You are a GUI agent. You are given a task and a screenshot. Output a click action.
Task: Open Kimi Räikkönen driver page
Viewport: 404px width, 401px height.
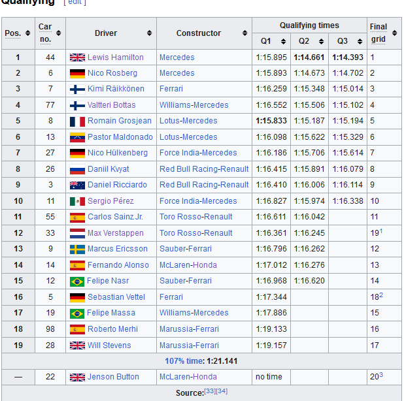[x=116, y=89]
